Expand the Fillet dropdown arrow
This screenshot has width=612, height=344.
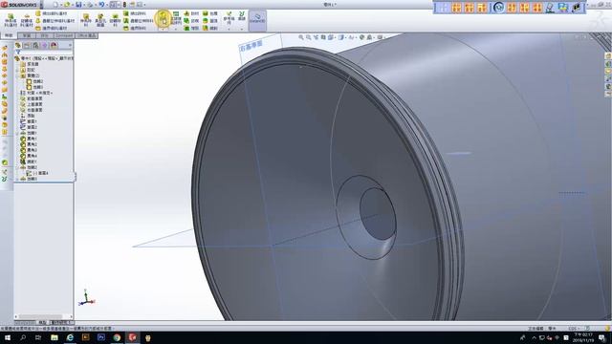pyautogui.click(x=164, y=29)
